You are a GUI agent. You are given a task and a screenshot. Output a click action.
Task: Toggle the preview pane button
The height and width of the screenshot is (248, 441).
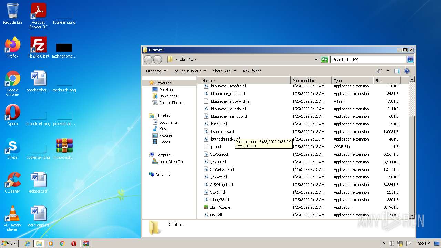point(397,71)
